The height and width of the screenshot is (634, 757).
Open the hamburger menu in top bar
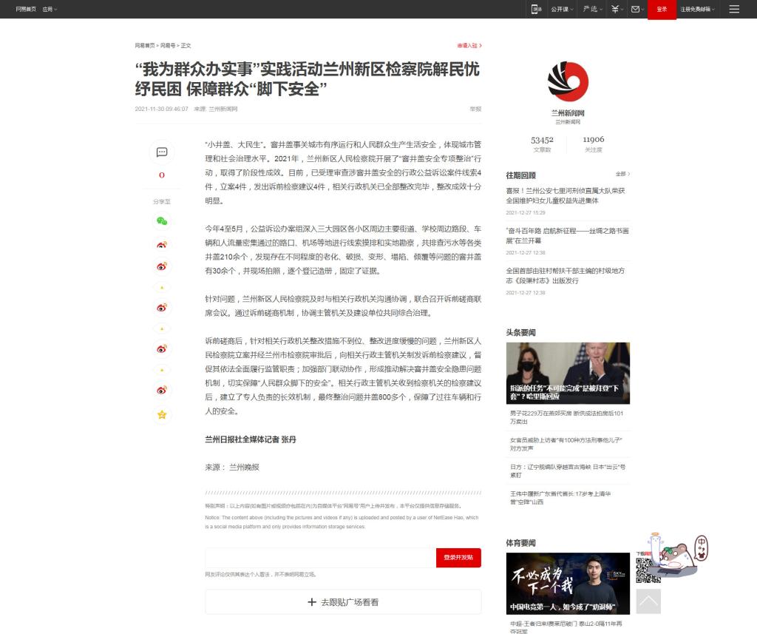733,9
